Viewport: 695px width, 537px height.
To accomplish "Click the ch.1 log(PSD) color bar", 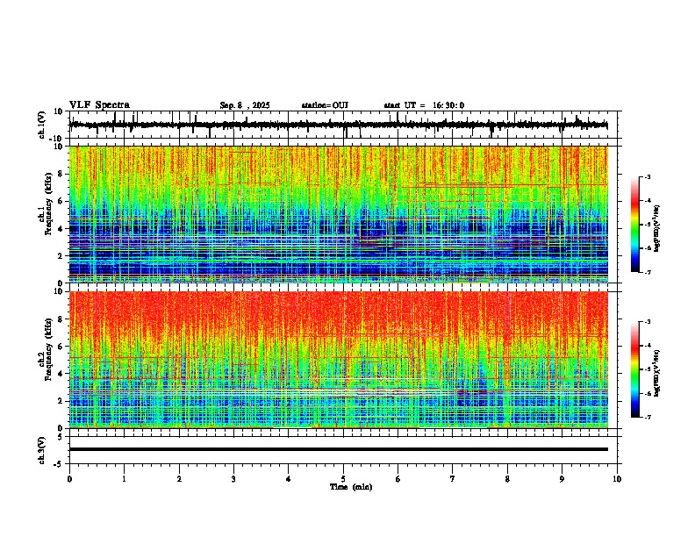I will (634, 225).
